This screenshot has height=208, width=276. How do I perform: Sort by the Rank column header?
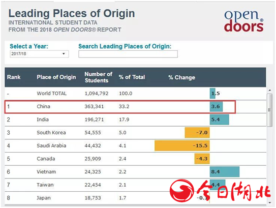pos(14,77)
